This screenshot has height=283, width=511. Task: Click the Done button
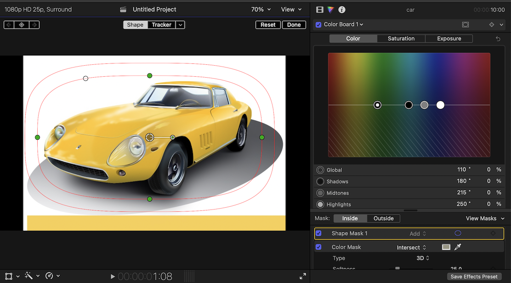pyautogui.click(x=294, y=25)
